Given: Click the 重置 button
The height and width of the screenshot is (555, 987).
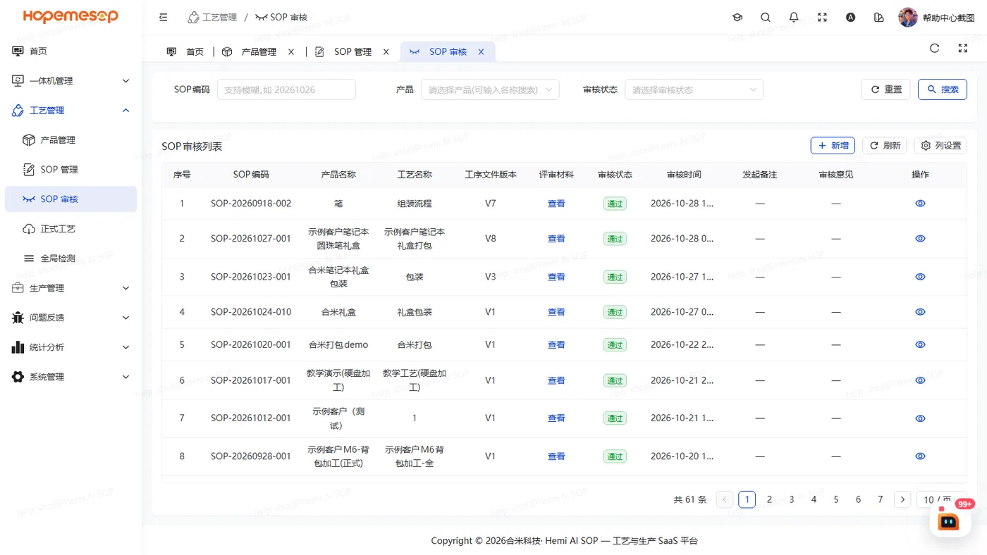Looking at the screenshot, I should pyautogui.click(x=885, y=89).
